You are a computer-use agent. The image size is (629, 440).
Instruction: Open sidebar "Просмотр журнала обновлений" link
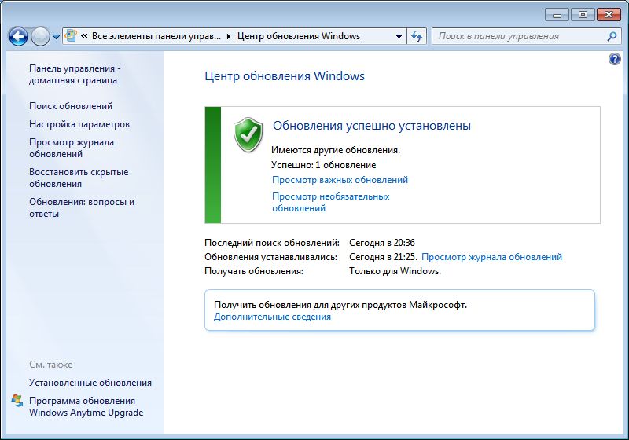(x=72, y=148)
